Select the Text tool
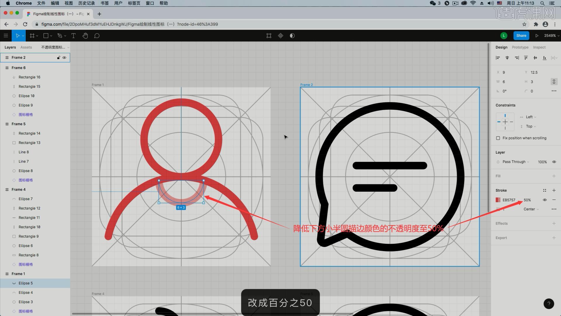Screen dimensions: 561x316 (x=73, y=36)
